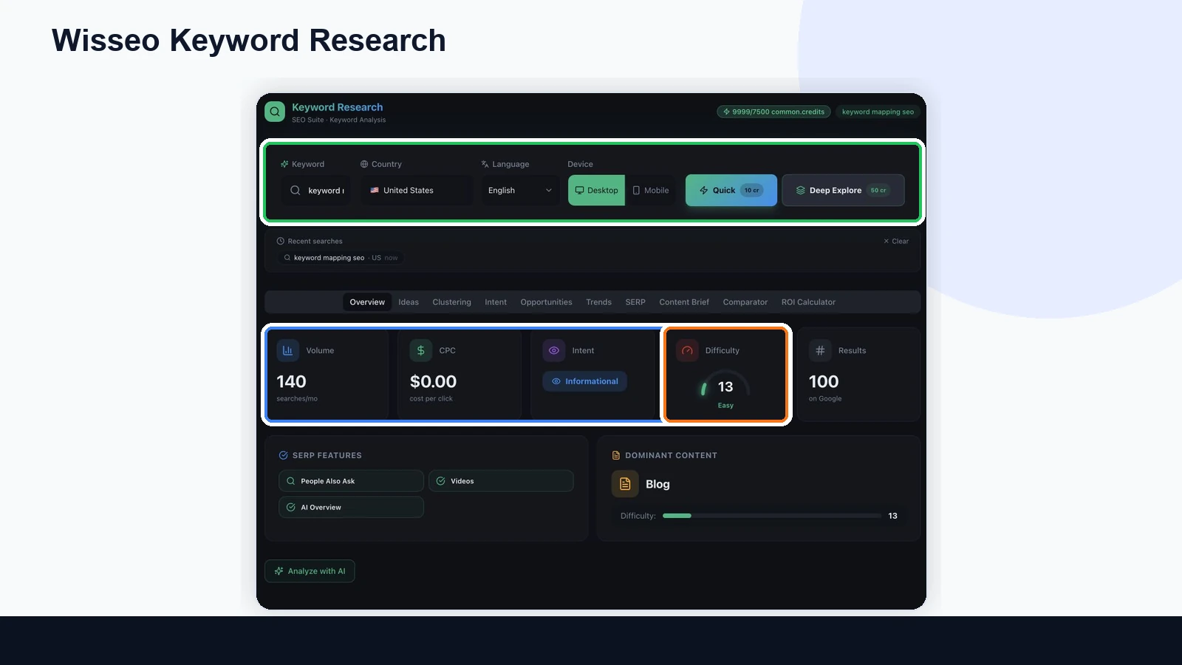Click the Intent eye icon

pos(554,350)
